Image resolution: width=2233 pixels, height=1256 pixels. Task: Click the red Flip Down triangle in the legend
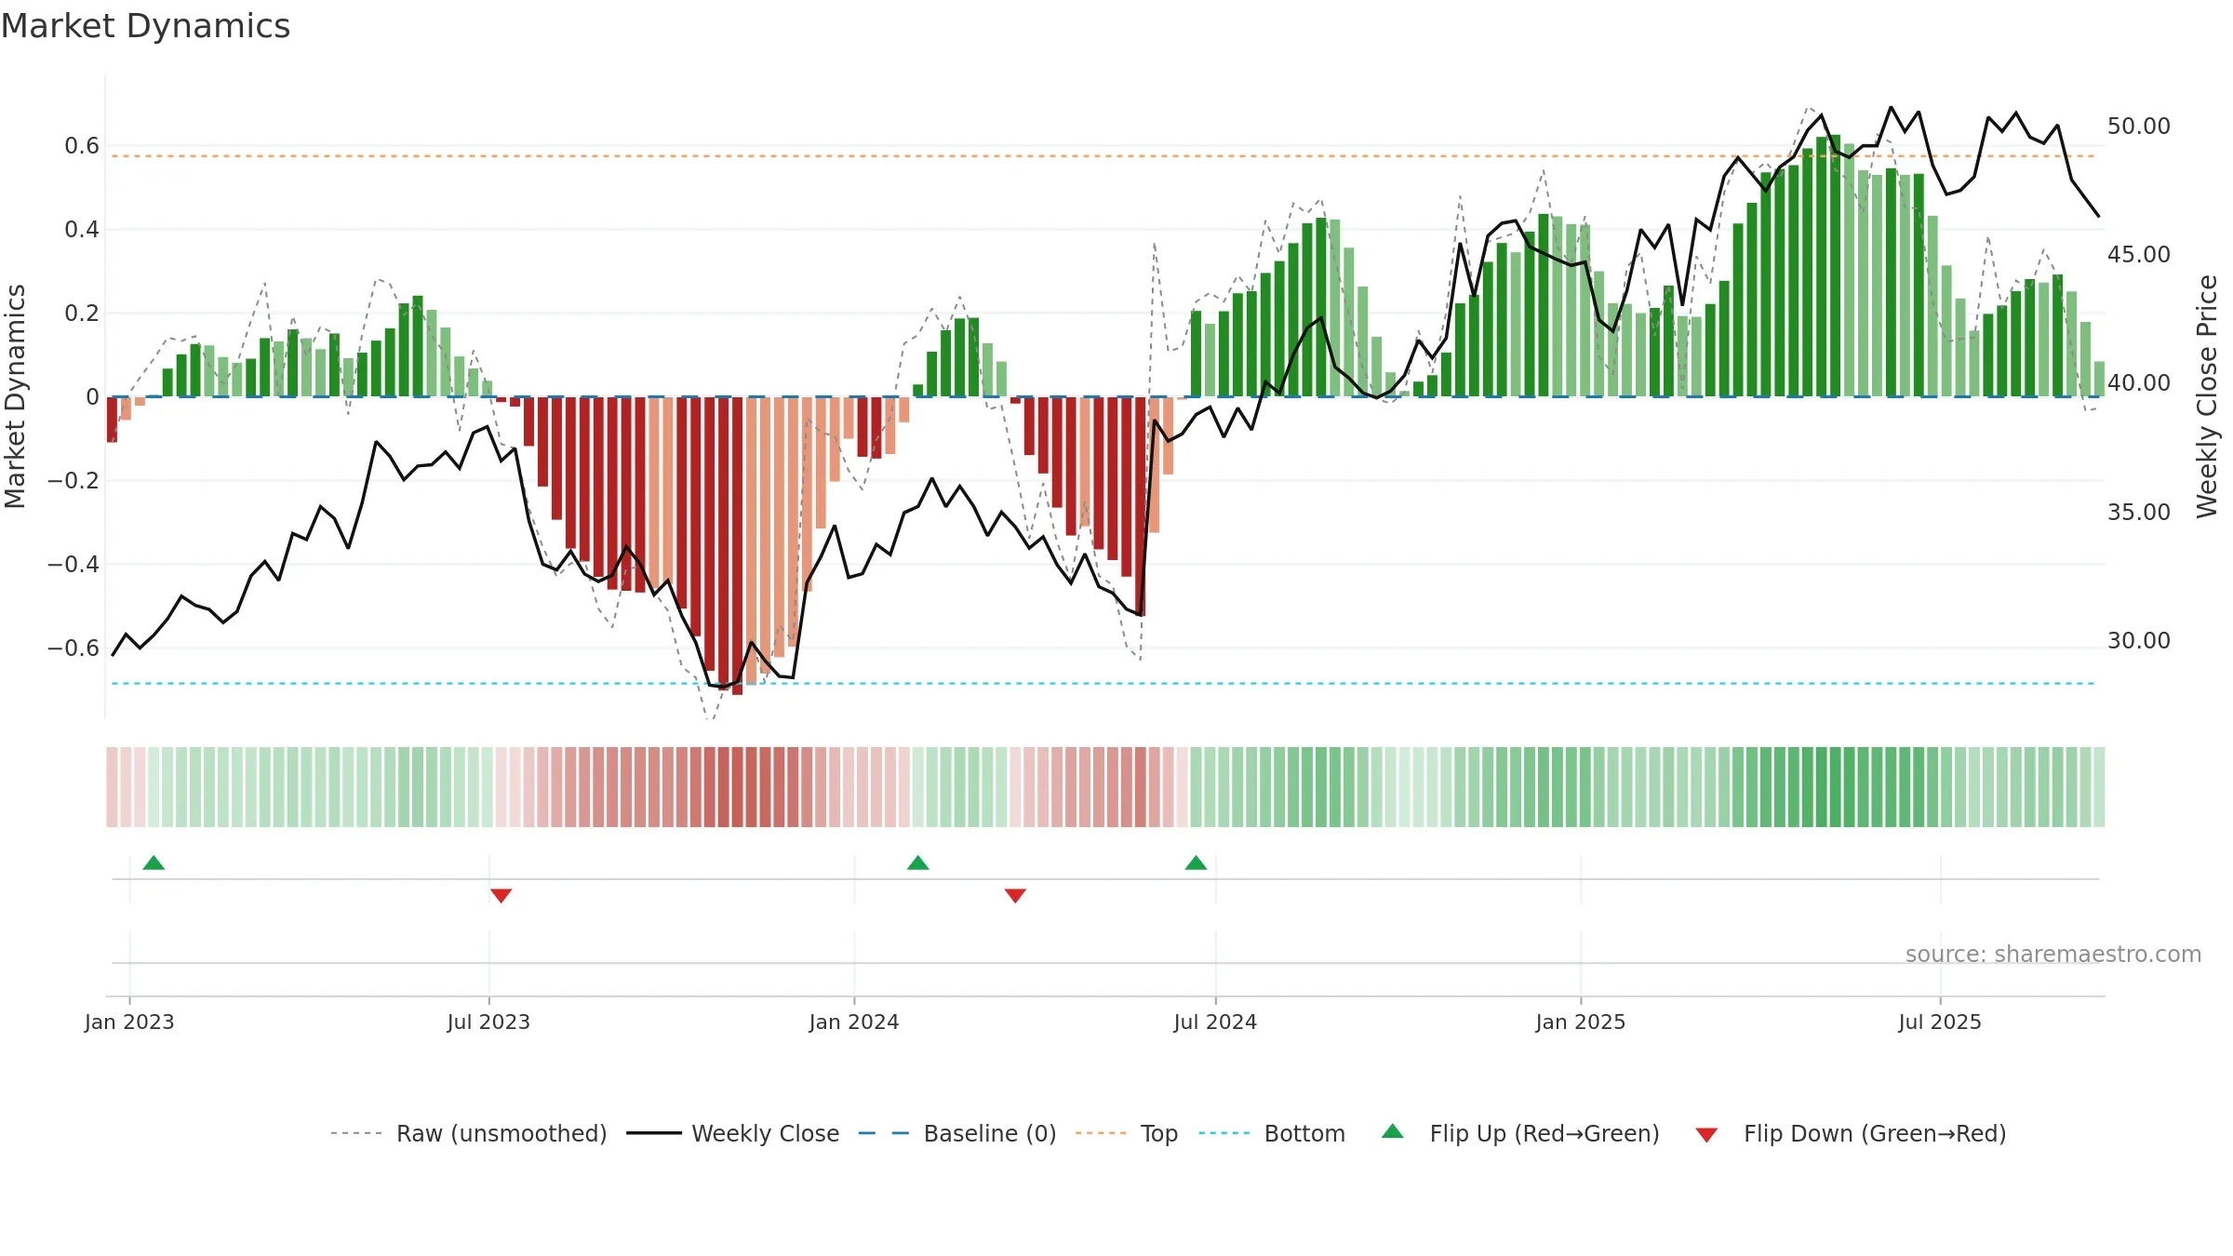[x=1706, y=1135]
